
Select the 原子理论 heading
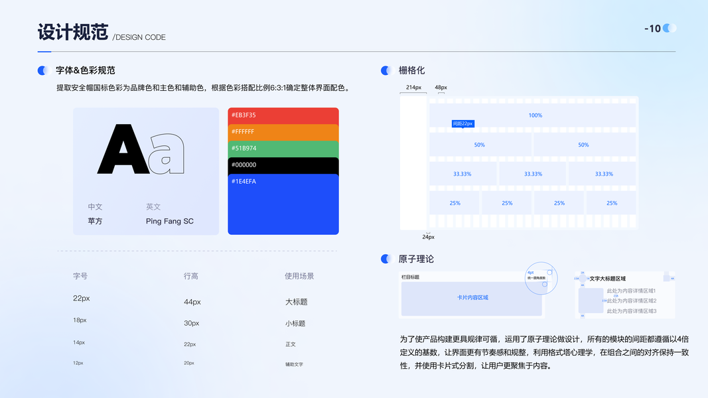click(x=416, y=259)
